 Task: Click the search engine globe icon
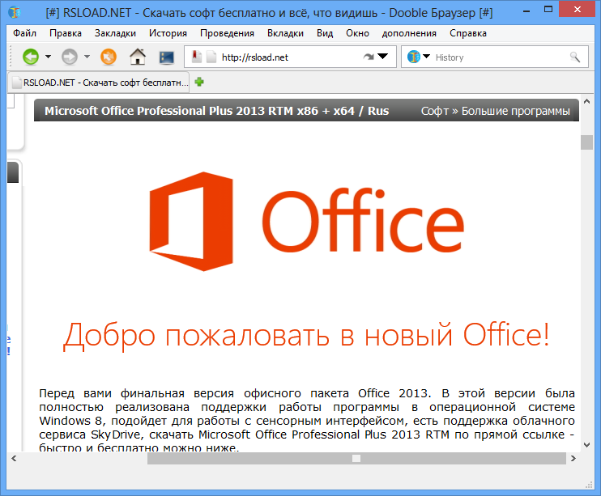(x=414, y=57)
